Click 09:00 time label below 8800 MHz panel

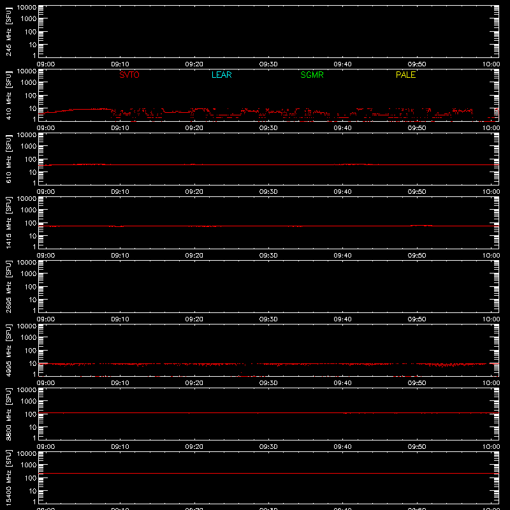[x=46, y=447]
